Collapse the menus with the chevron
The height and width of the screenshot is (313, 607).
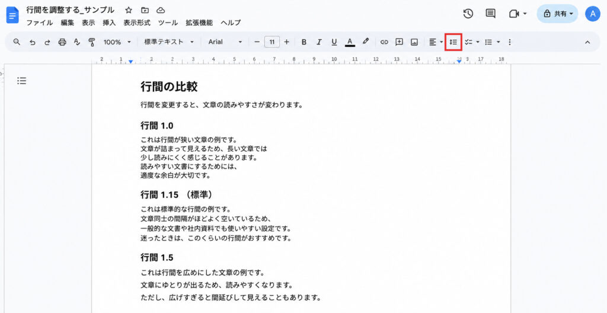coord(587,42)
